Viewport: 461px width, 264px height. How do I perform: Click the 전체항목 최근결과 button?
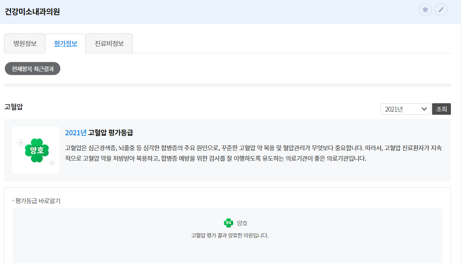32,68
